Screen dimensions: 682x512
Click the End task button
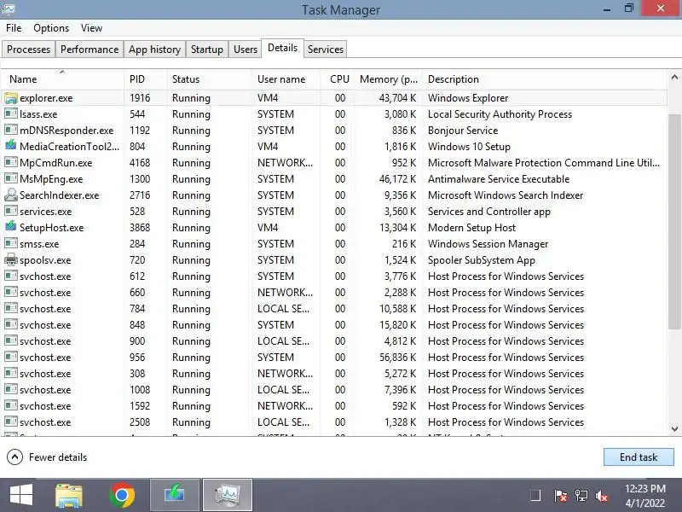point(639,457)
